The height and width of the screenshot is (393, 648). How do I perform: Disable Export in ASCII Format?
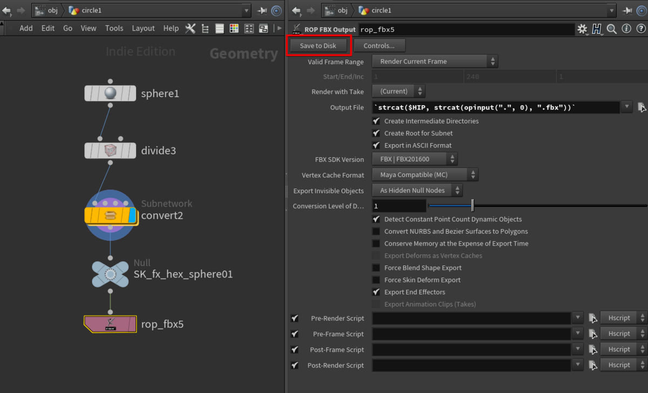pos(376,145)
